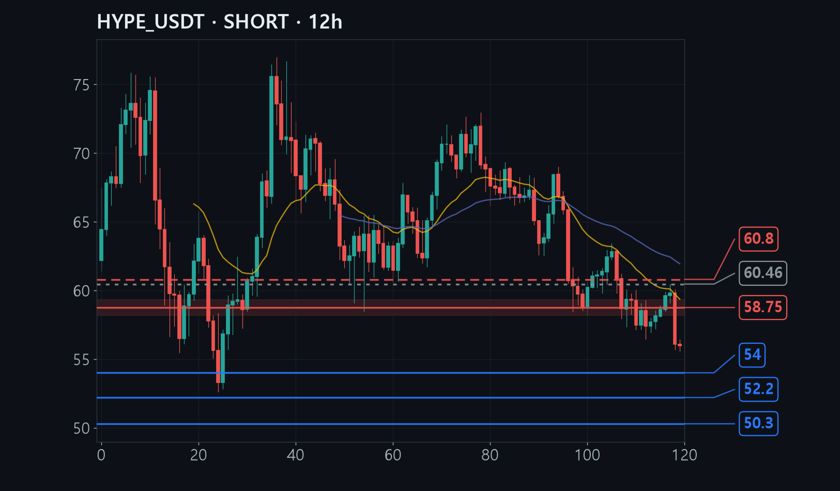Click the 120 tick on the bottom axis
840x491 pixels.
(684, 455)
